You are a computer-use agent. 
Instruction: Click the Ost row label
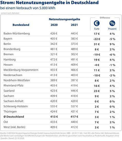pos(6,122)
